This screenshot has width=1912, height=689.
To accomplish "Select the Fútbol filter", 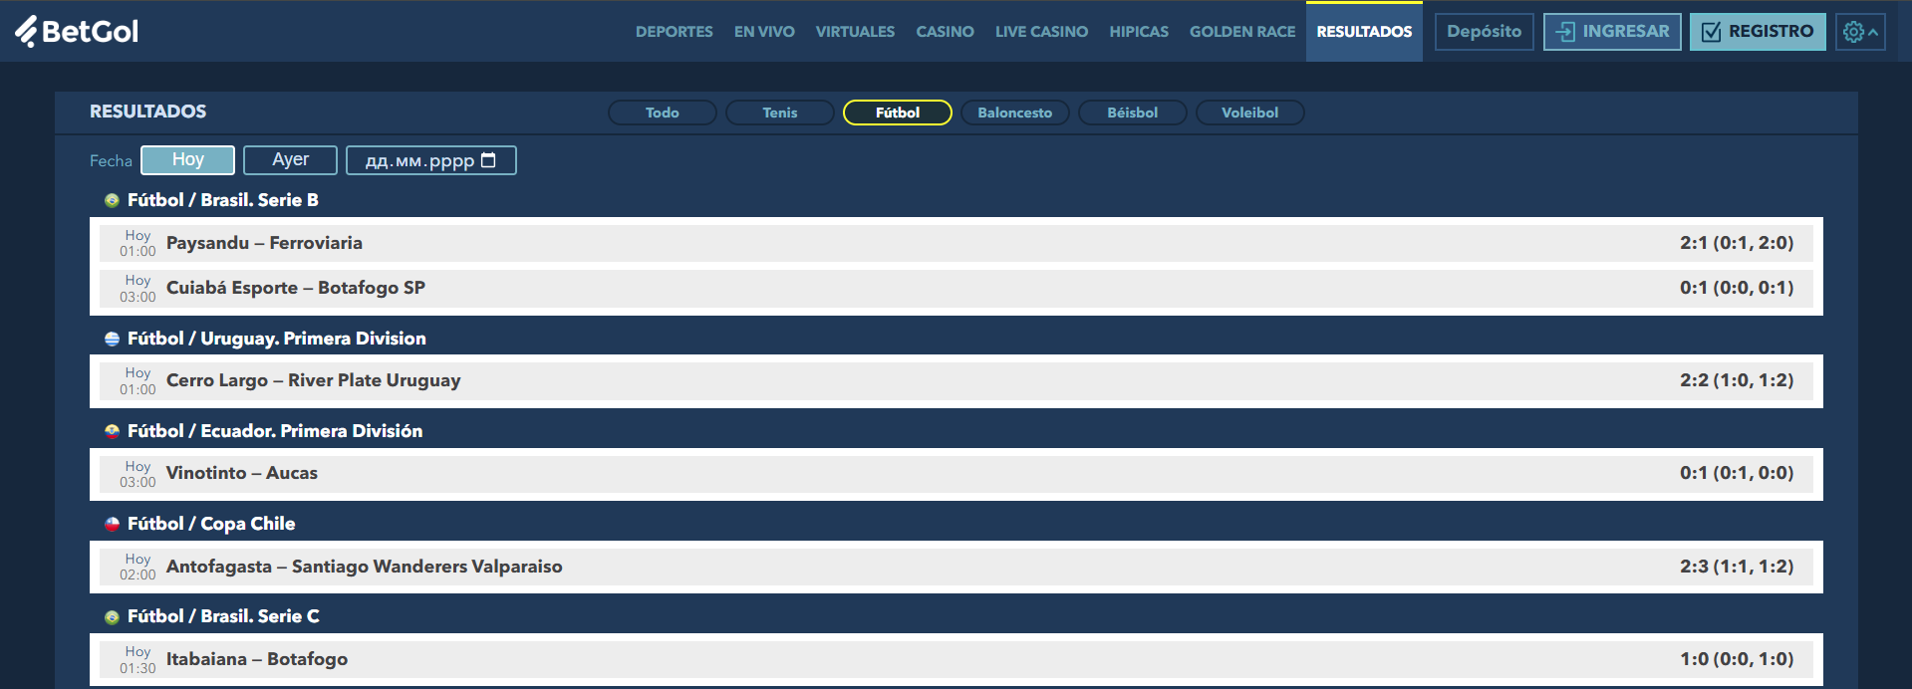I will (x=898, y=113).
